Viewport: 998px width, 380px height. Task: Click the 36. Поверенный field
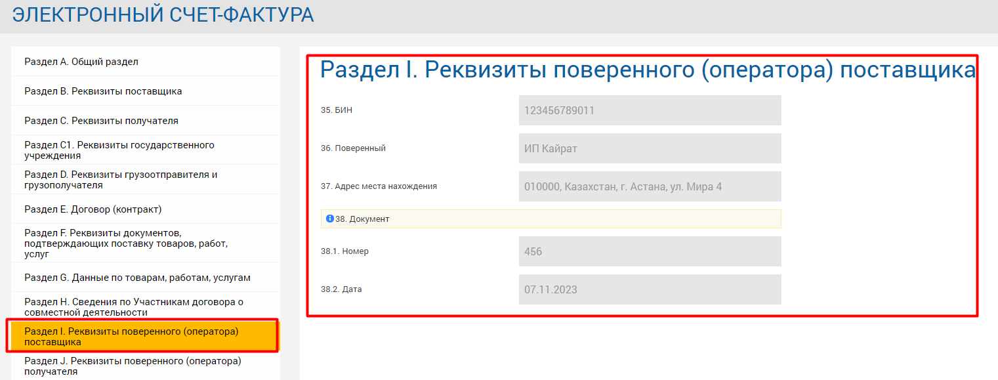pos(650,148)
